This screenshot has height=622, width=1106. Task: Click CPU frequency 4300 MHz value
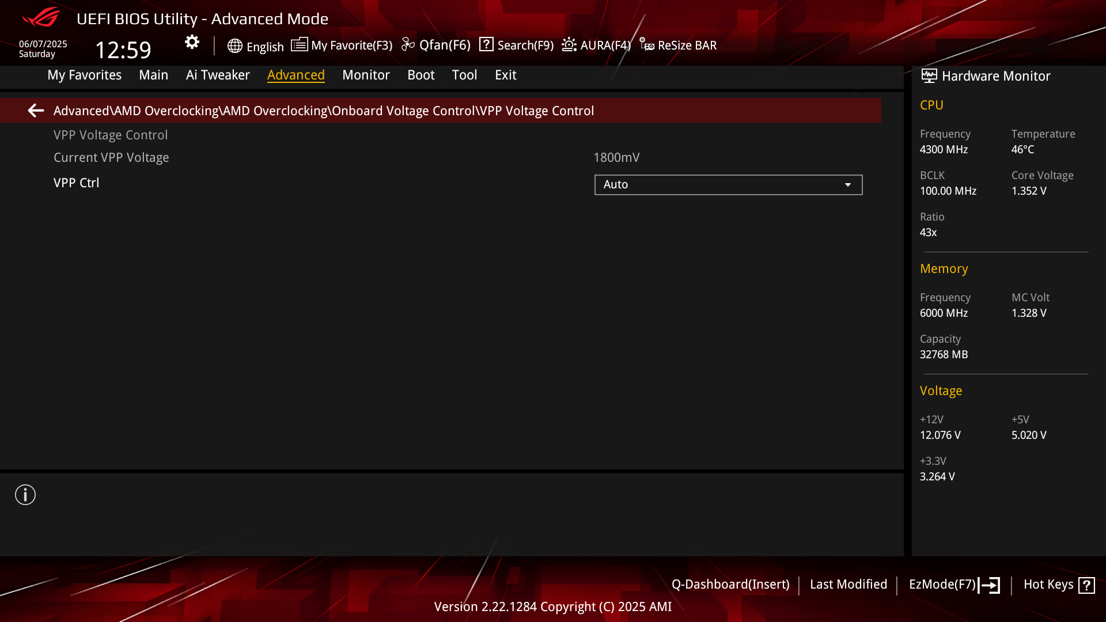click(x=944, y=150)
